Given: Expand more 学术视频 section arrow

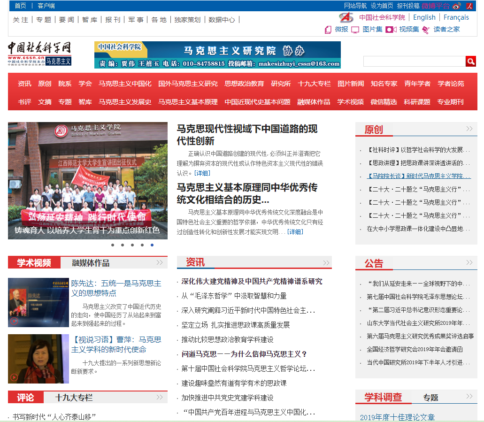Looking at the screenshot, I should click(160, 262).
